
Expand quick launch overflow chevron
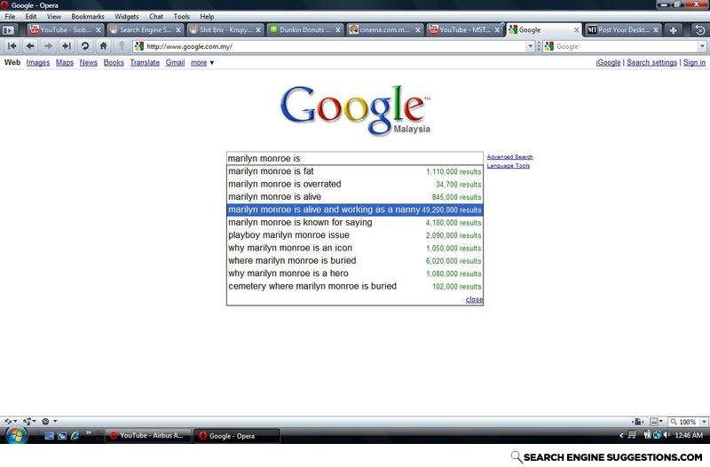click(88, 432)
